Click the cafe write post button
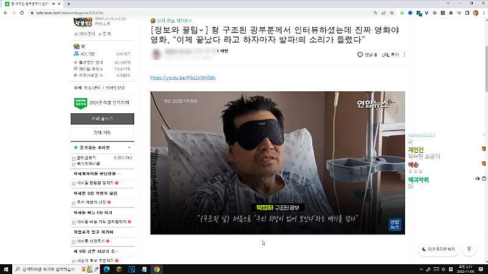The height and width of the screenshot is (274, 488). (101, 118)
